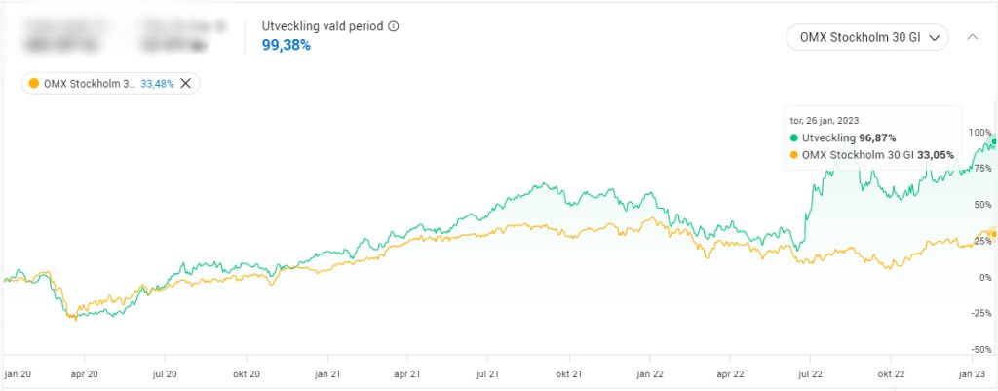Select the orange endpoint marker on the chart
The height and width of the screenshot is (391, 998).
point(993,233)
